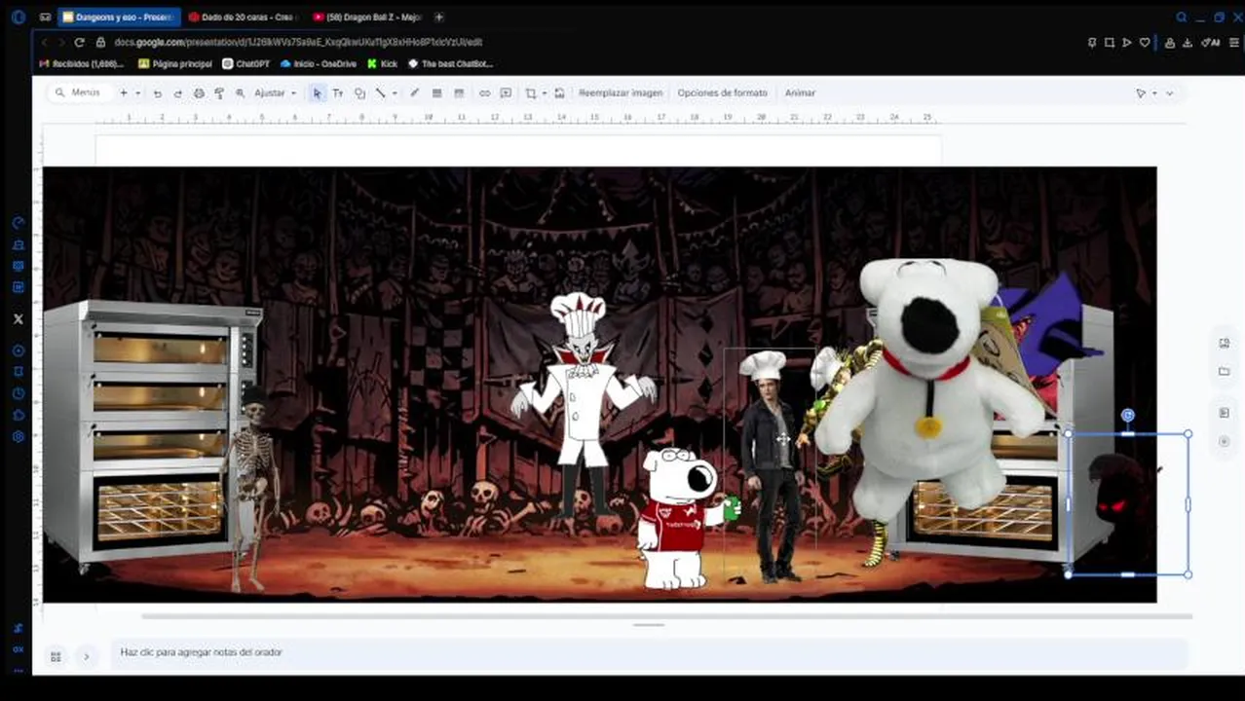Insert a link using the chain icon
Viewport: 1245px width, 701px height.
click(484, 93)
